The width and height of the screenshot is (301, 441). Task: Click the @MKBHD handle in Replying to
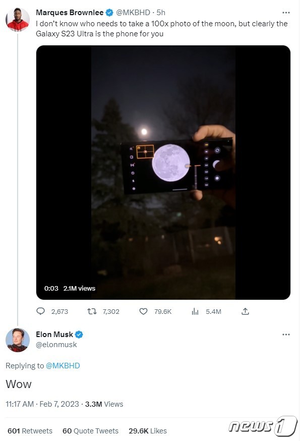point(63,366)
